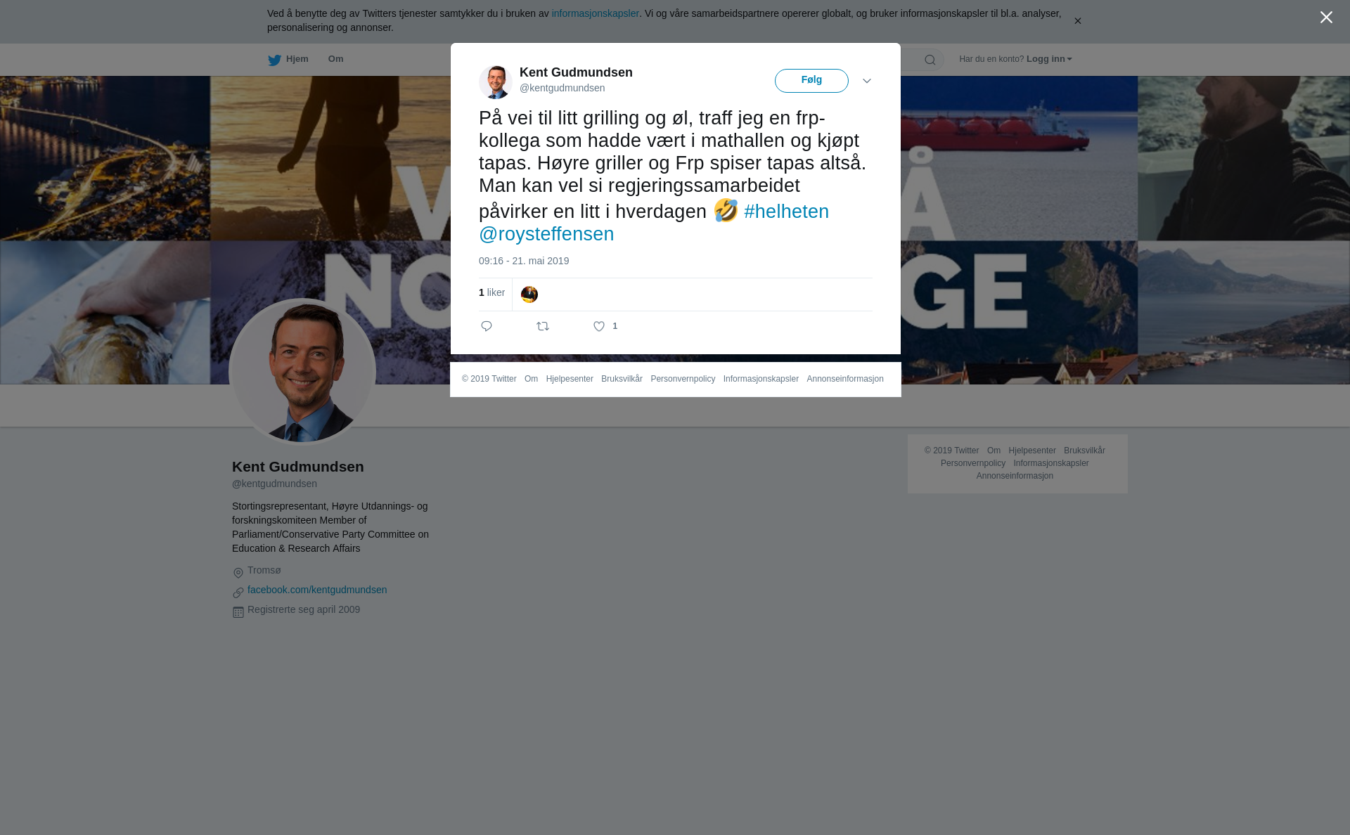Open the informasjonskapsler link in banner

(x=595, y=13)
